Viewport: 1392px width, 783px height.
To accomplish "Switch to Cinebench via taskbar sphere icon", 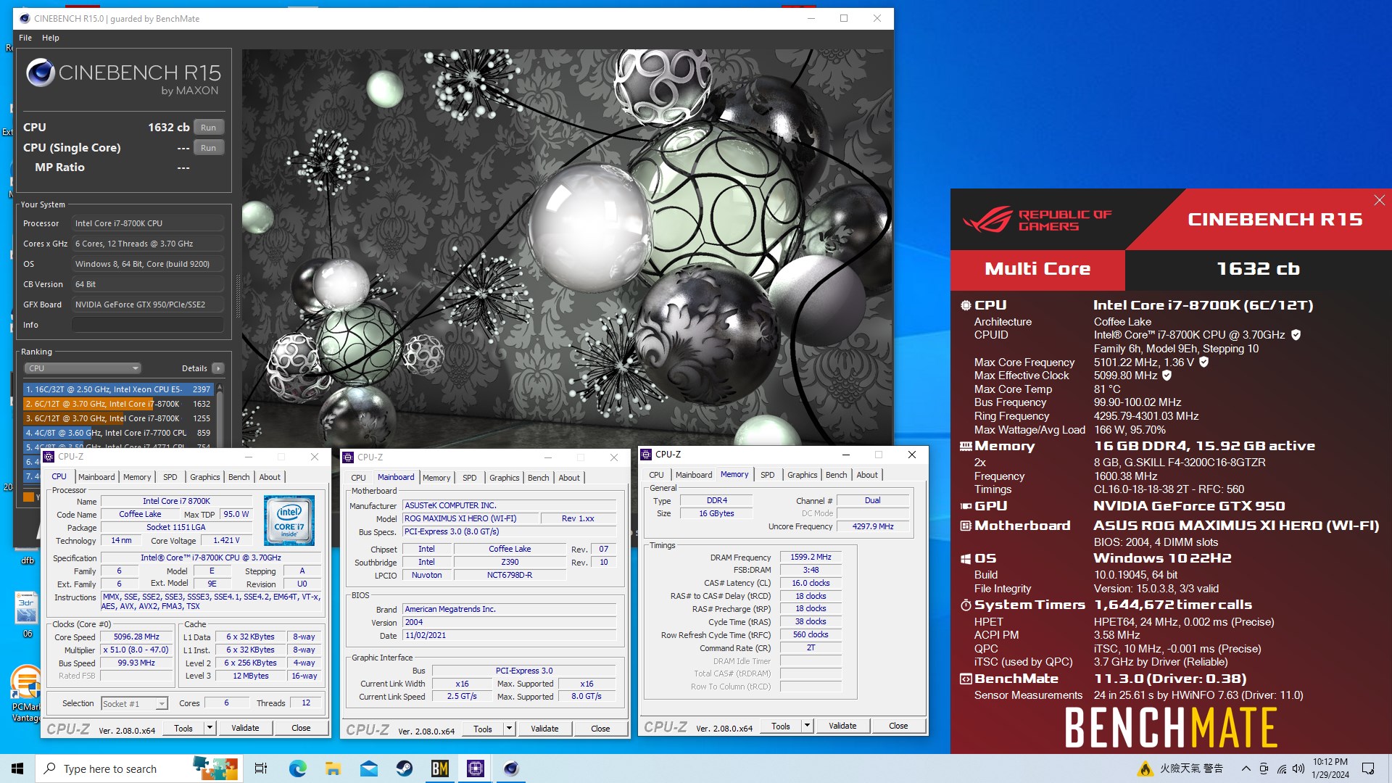I will 511,768.
